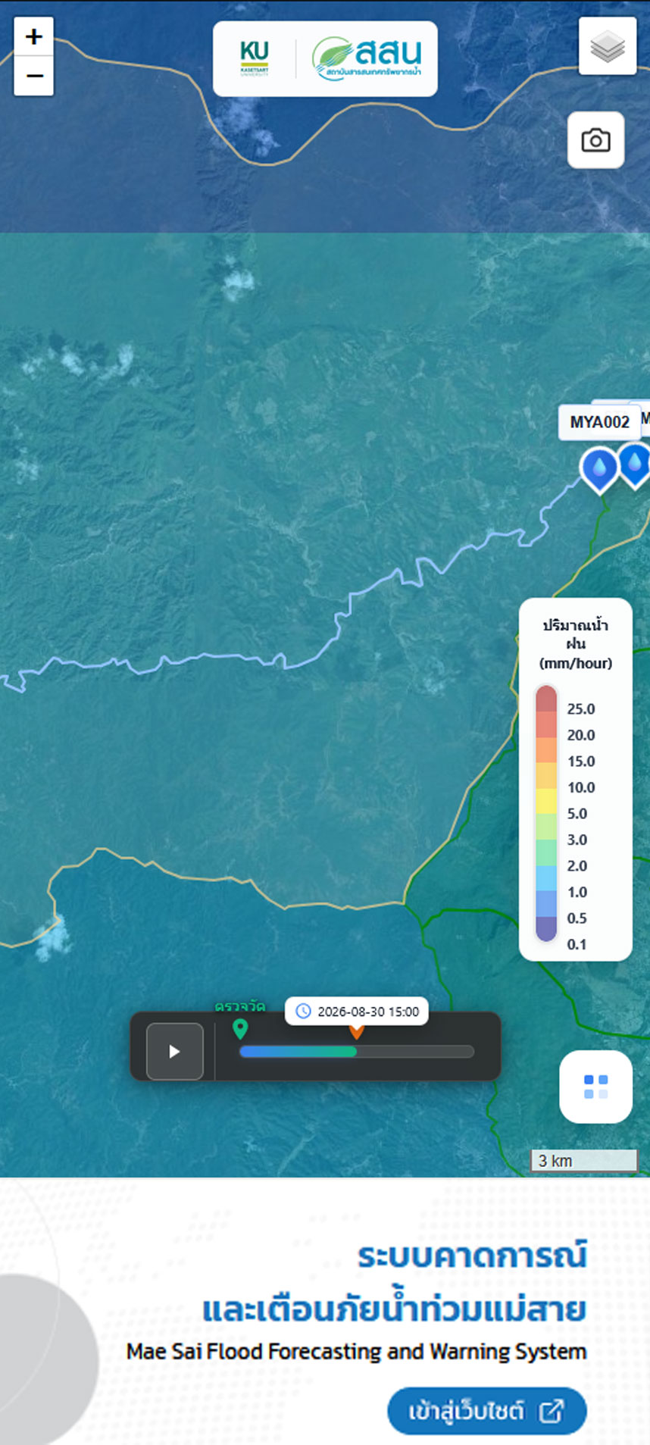Click the ปริมาณน้ำฝน (mm/hour) legend title
The width and height of the screenshot is (650, 1445).
tap(576, 644)
